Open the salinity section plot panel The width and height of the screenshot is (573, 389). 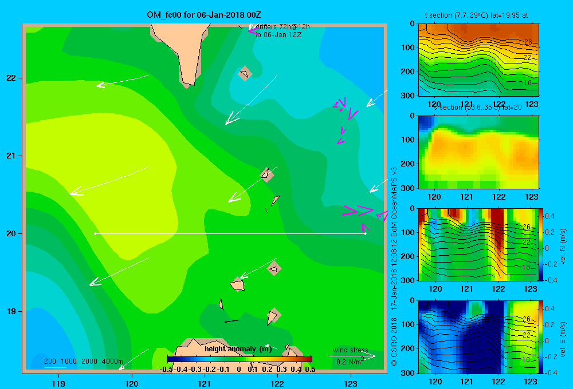point(478,152)
